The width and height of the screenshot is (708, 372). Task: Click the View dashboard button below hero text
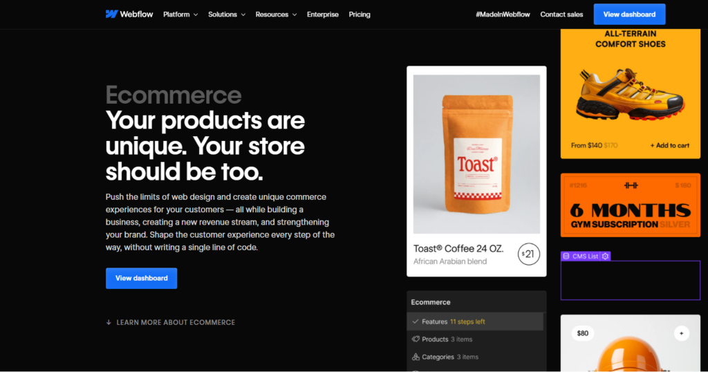click(x=141, y=278)
